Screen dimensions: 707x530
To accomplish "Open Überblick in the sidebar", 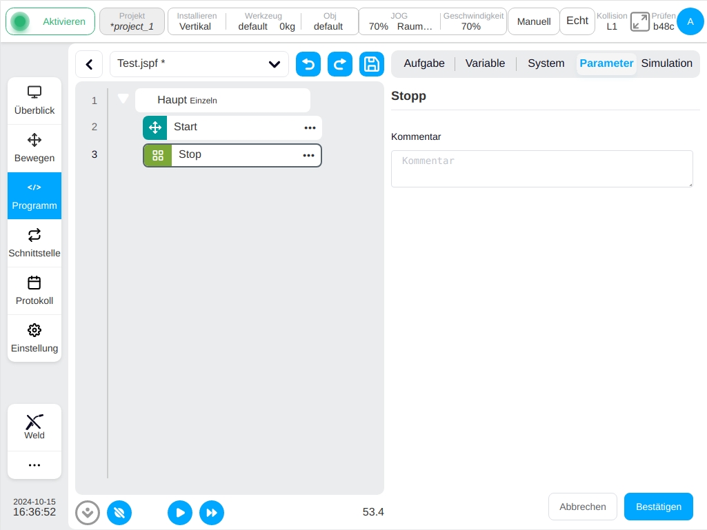I will pyautogui.click(x=34, y=101).
